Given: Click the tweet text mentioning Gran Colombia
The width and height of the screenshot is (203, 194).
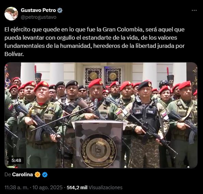Looking at the screenshot, I should point(95,42).
